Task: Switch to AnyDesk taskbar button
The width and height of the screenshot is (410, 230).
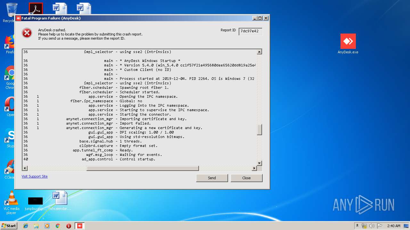Action: 80,226
